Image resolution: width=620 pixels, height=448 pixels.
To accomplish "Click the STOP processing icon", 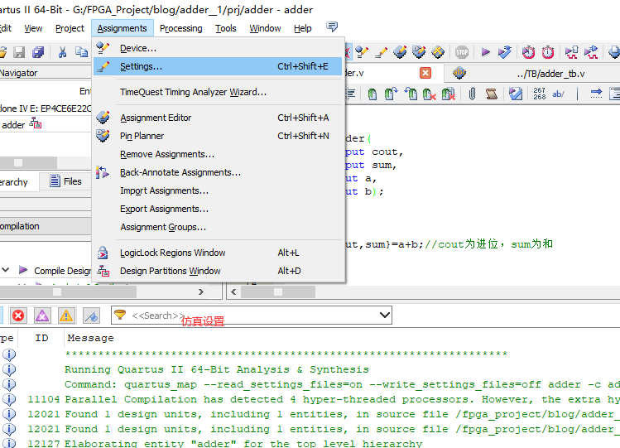I will point(461,52).
